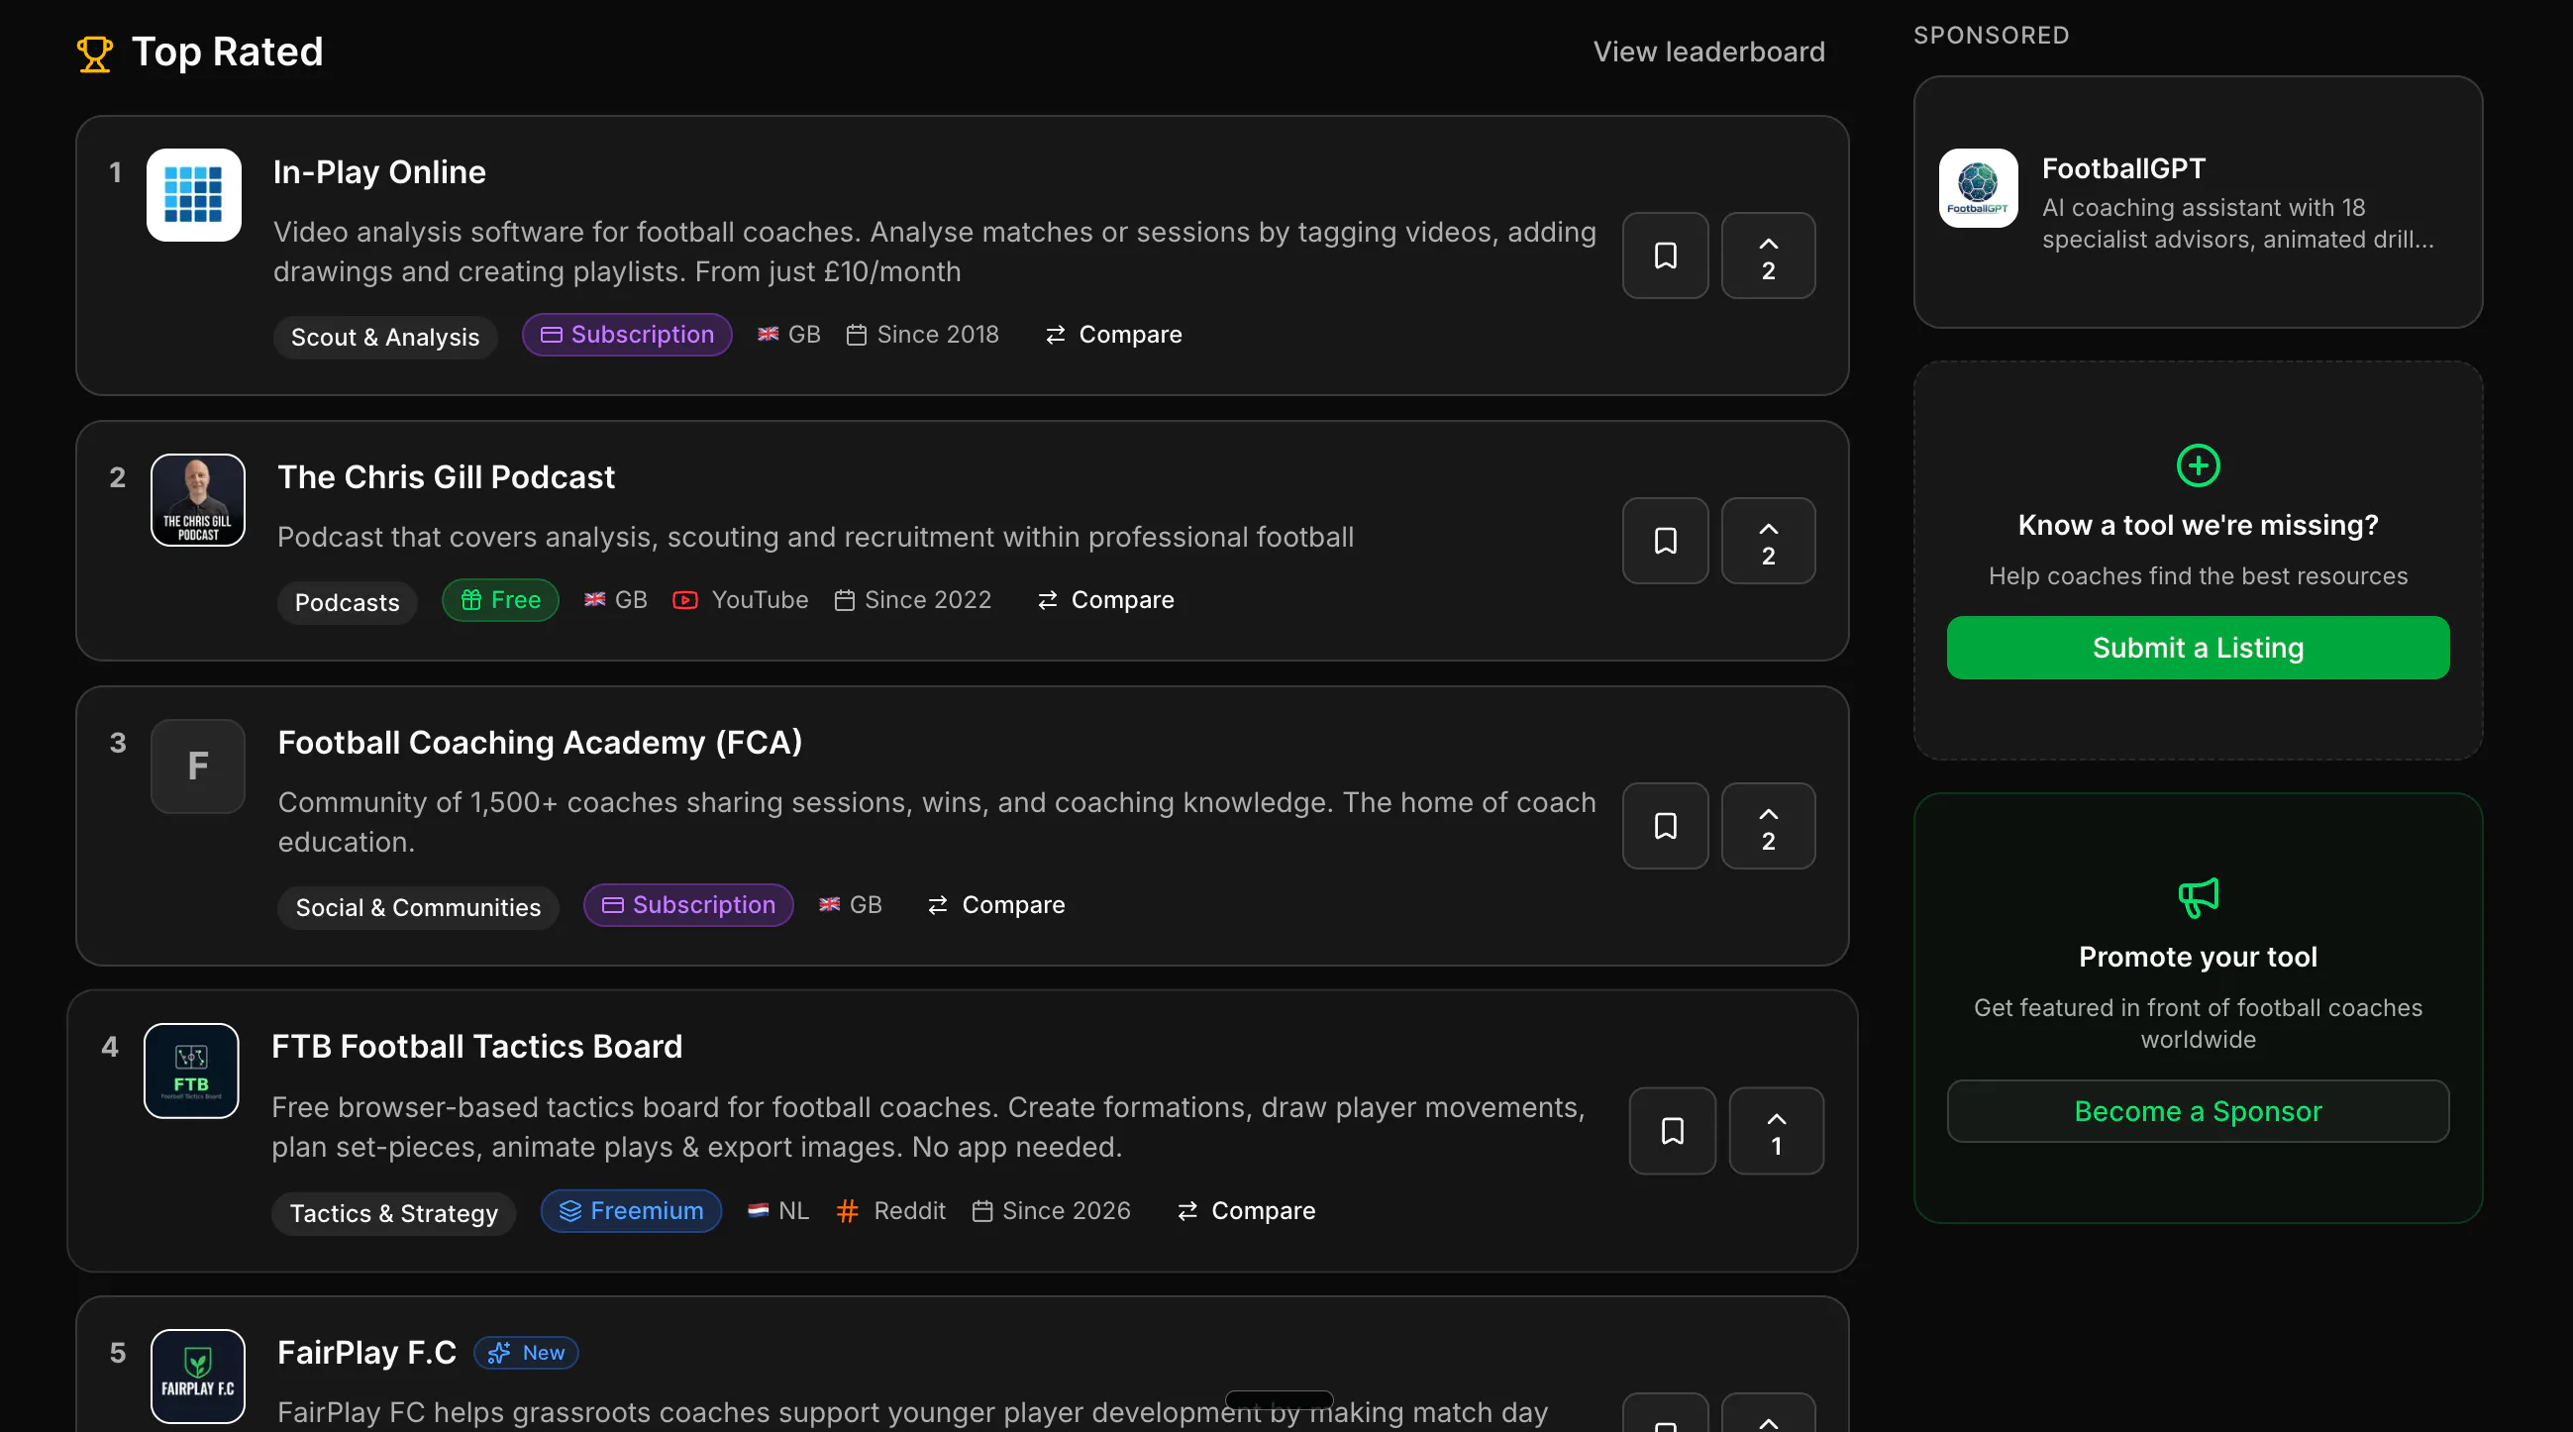Viewport: 2573px width, 1432px height.
Task: Open Football Coaching Academy (FCA) title
Action: click(540, 742)
